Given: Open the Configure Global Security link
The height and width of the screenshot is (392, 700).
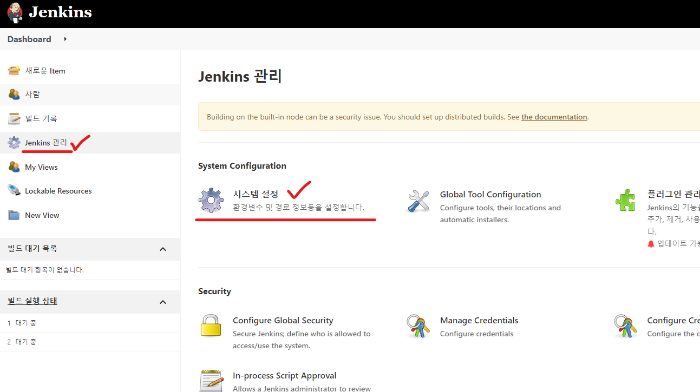Looking at the screenshot, I should tap(283, 320).
